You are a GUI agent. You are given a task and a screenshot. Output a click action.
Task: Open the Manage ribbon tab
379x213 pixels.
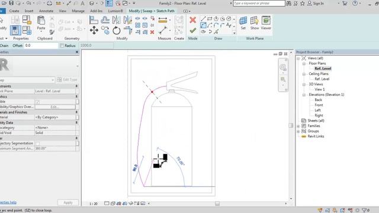point(78,11)
